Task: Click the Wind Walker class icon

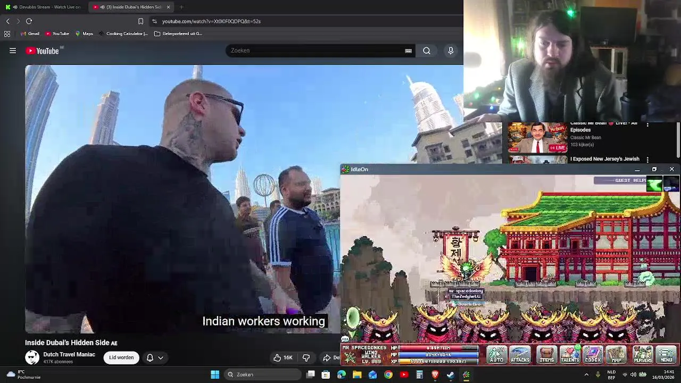Action: [351, 357]
